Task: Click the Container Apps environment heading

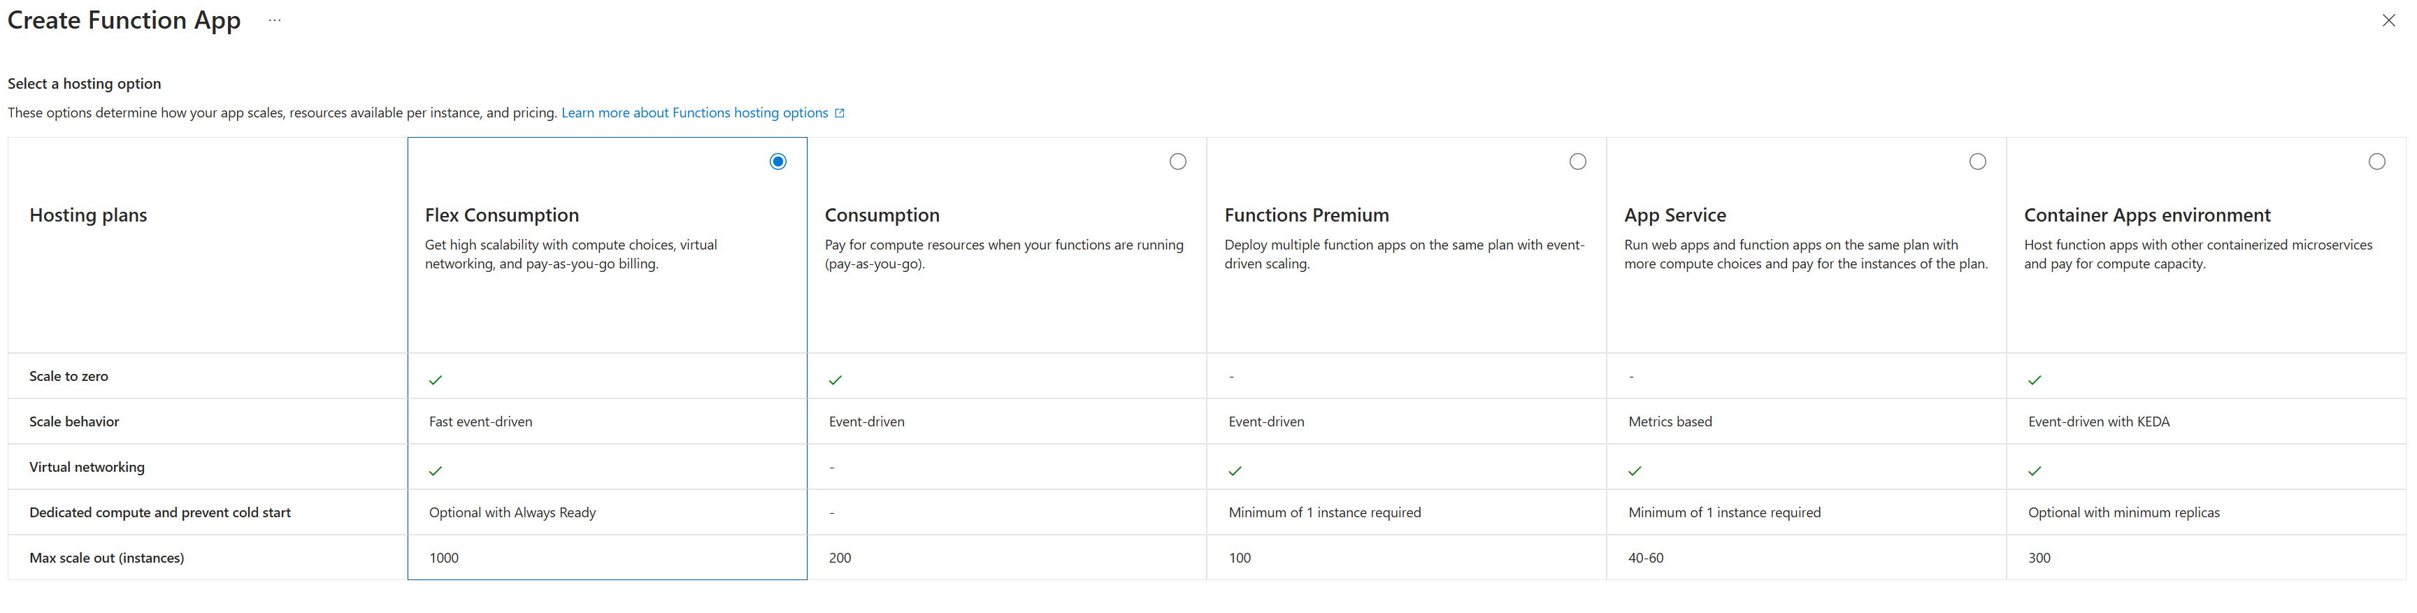Action: pyautogui.click(x=2147, y=215)
